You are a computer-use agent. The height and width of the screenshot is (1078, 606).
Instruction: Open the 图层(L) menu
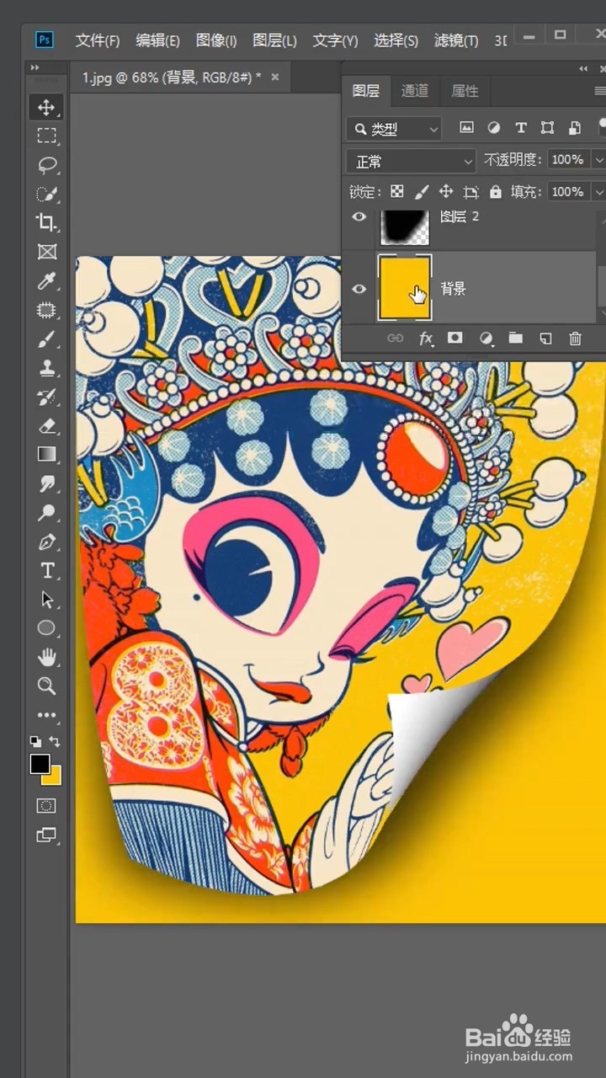[275, 40]
